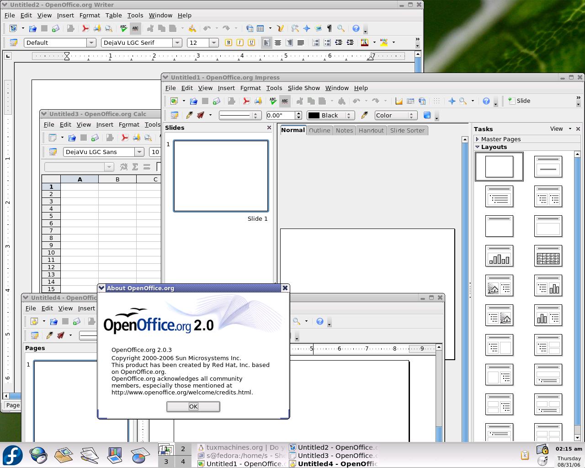This screenshot has height=468, width=585.
Task: Open the Calc font name dropdown arrow
Action: pos(140,152)
